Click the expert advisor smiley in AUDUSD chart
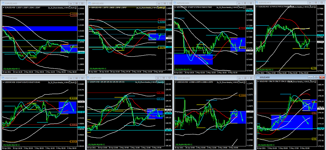The height and width of the screenshot is (150, 326). [x=315, y=7]
